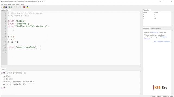Viewport: 174px width, 97px height.
Task: Stop the backend with the red stop icon
Action: click(24, 7)
